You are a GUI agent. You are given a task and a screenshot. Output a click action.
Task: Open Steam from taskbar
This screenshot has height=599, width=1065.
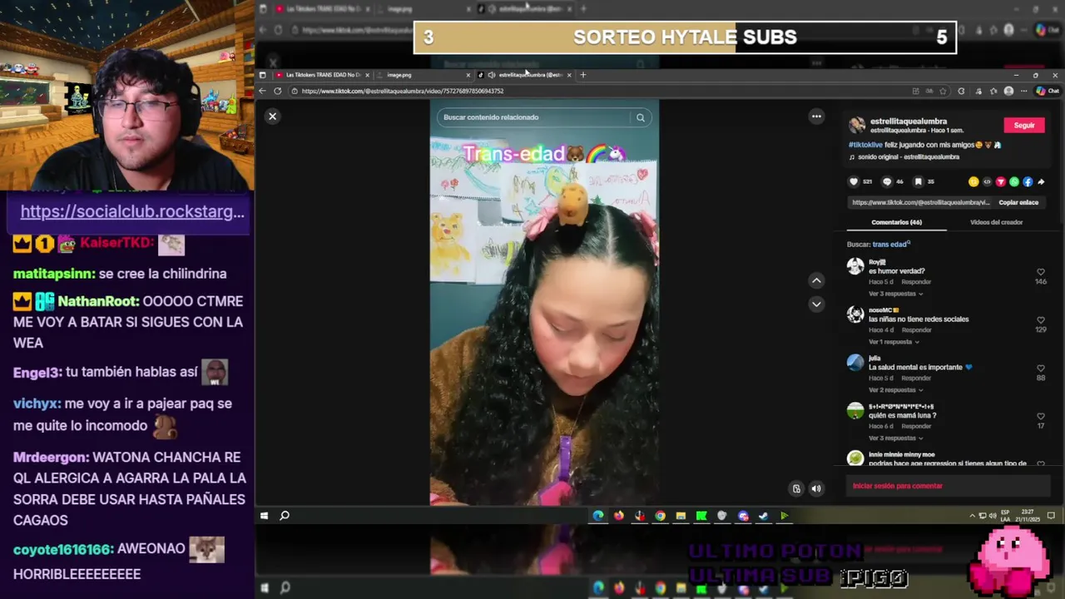[763, 516]
